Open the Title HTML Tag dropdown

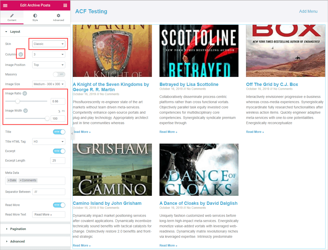click(x=49, y=142)
